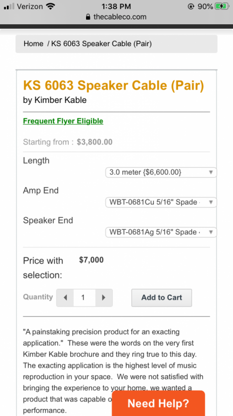This screenshot has height=416, width=233.
Task: Click the Amp End dropdown arrow
Action: pos(211,202)
